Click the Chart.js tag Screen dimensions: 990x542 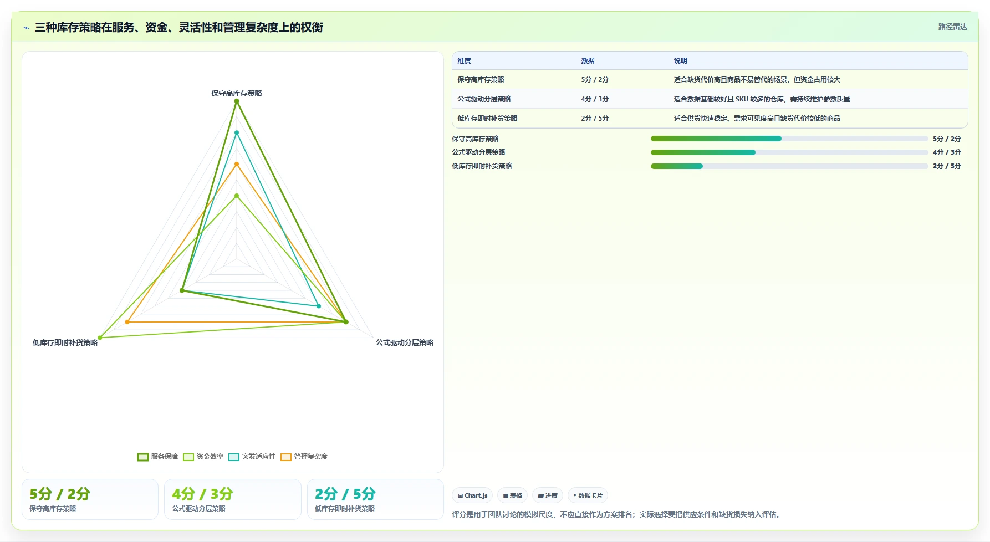(472, 495)
